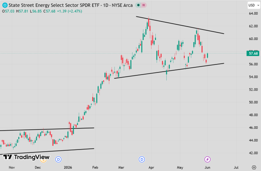Image resolution: width=261 pixels, height=171 pixels.
Task: Click the open value O57.03
Action: (x=8, y=11)
